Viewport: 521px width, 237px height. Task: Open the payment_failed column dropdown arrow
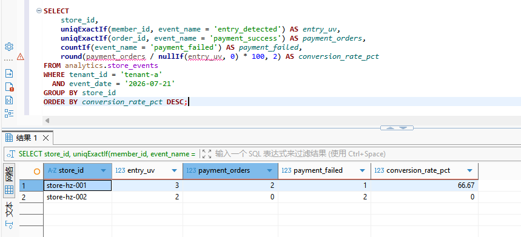click(362, 170)
